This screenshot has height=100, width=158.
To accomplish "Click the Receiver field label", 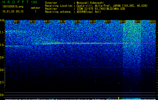I will coord(51,9).
